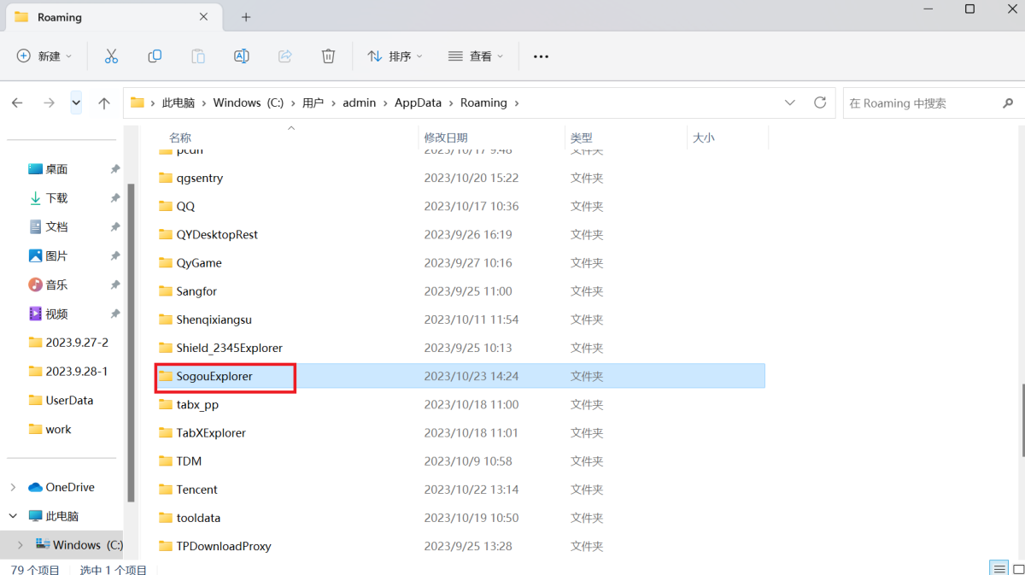Viewport: 1025px width, 575px height.
Task: Expand the OneDrive tree node
Action: [13, 487]
